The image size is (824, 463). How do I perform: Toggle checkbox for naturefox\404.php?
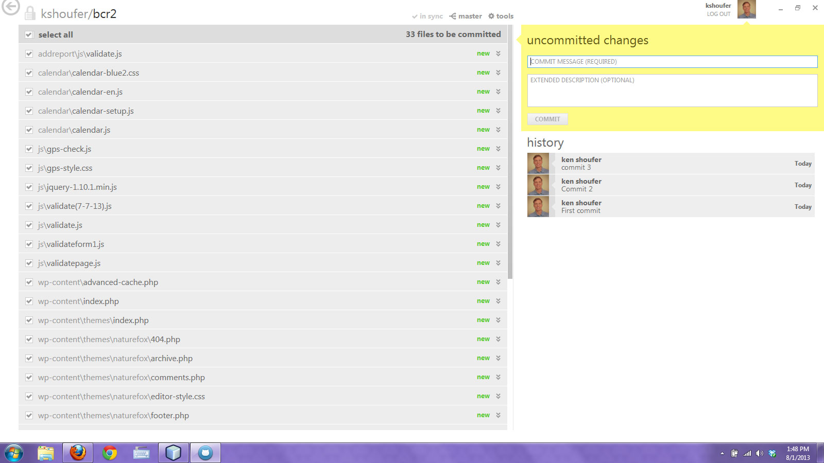(29, 340)
